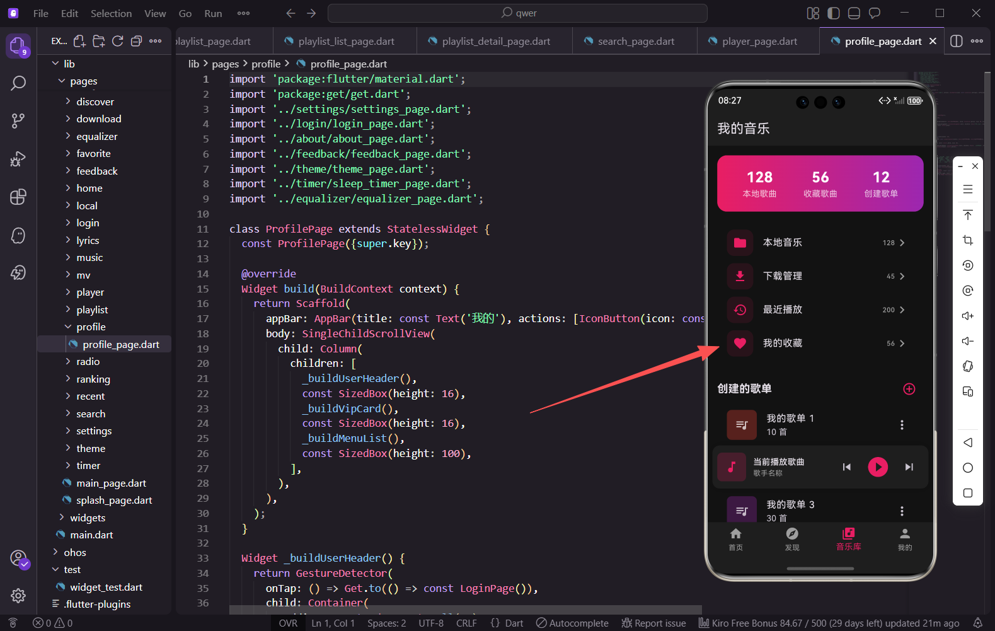
Task: Switch to 我的 tab in phone app
Action: (x=905, y=540)
